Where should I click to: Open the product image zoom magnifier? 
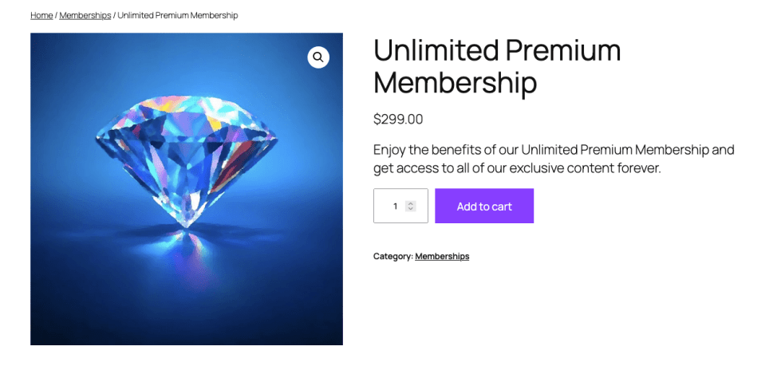tap(318, 57)
